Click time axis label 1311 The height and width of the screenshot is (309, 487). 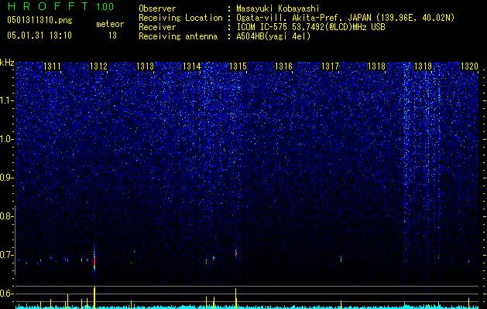(x=52, y=66)
